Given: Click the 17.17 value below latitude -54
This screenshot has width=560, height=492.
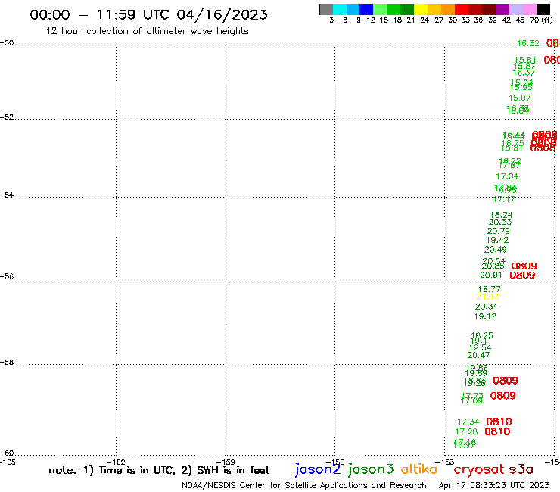Looking at the screenshot, I should click(504, 199).
